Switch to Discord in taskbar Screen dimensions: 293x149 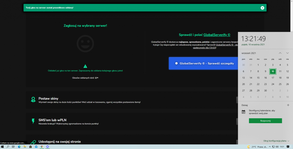(x=47, y=147)
